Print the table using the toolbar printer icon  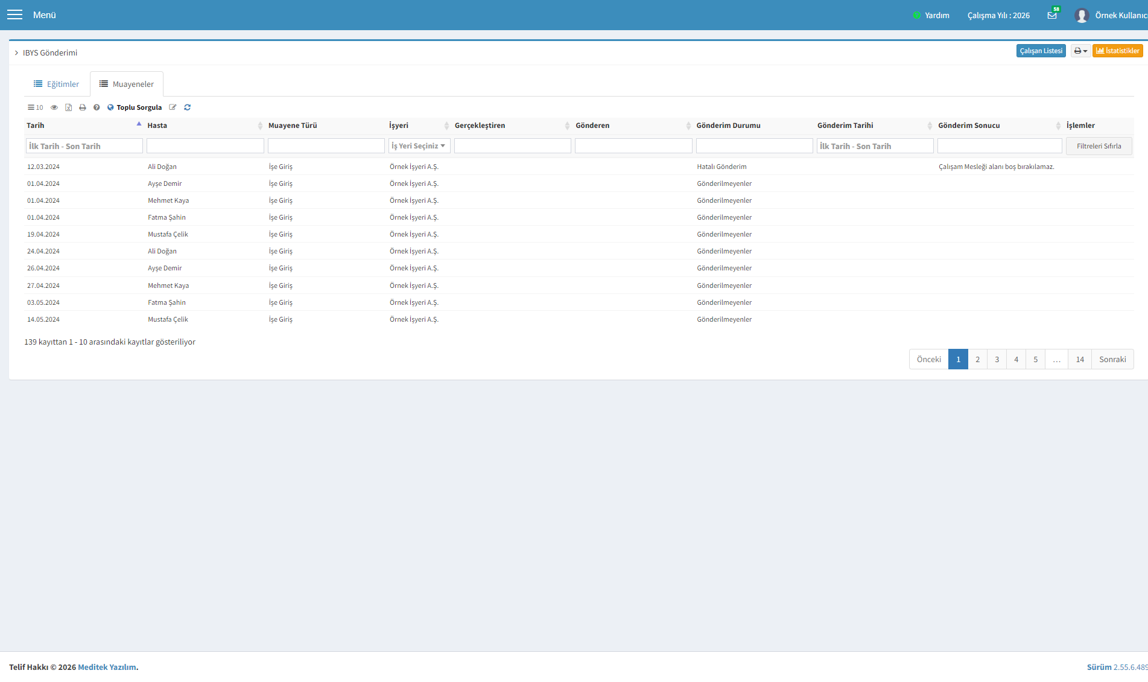tap(83, 107)
